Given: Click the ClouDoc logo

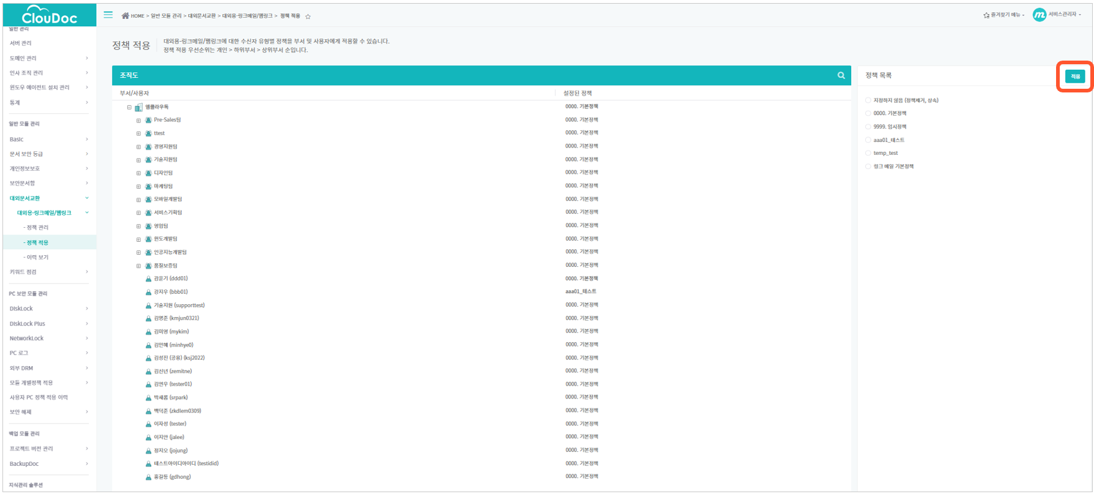Looking at the screenshot, I should [x=50, y=15].
